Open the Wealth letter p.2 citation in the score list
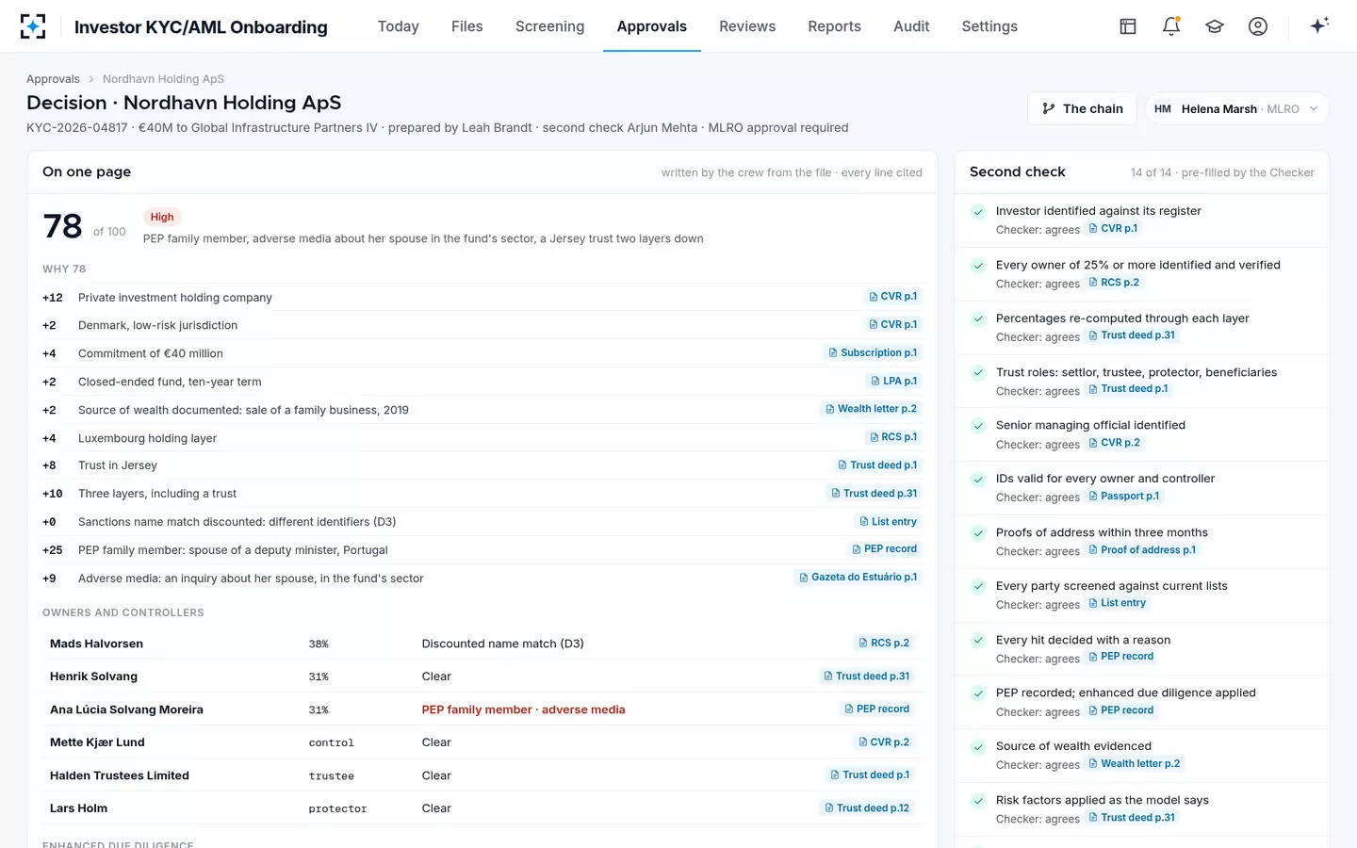 tap(871, 409)
